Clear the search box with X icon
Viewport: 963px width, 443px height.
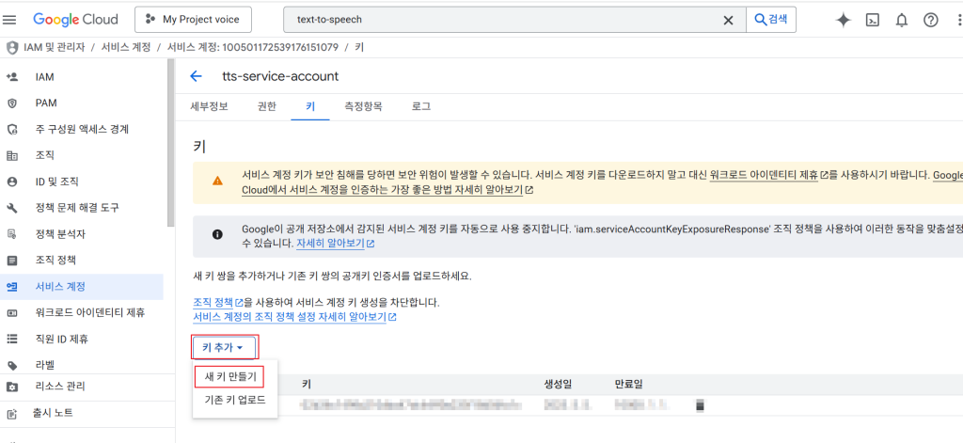click(728, 20)
